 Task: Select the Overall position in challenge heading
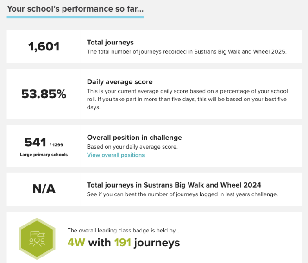coord(134,138)
